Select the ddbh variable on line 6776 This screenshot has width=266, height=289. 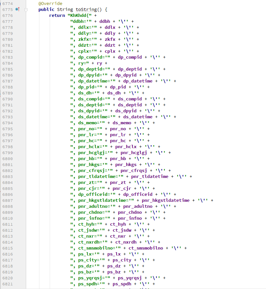tap(105, 21)
